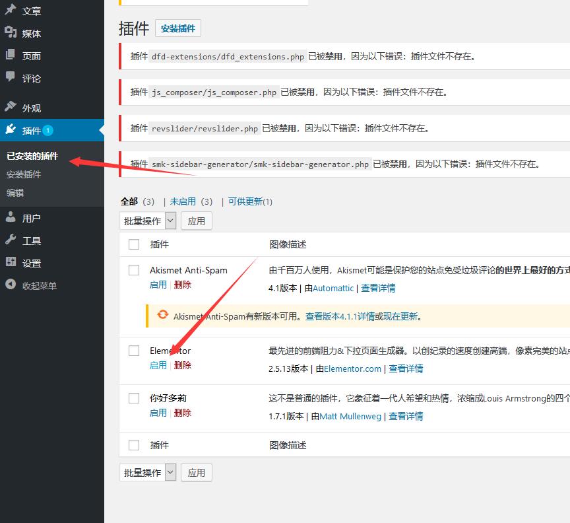The height and width of the screenshot is (523, 570).
Task: Click the Akismet Anti-Spam plugin name
Action: [x=188, y=271]
